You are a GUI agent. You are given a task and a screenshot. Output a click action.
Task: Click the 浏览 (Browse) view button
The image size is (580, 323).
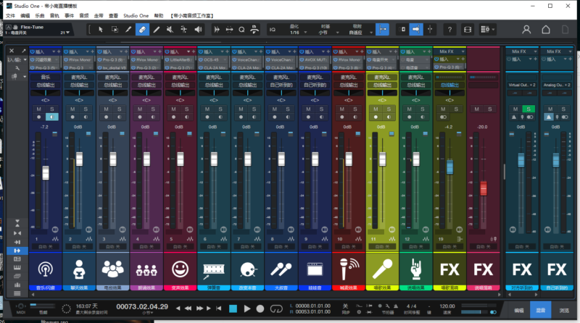click(x=563, y=309)
